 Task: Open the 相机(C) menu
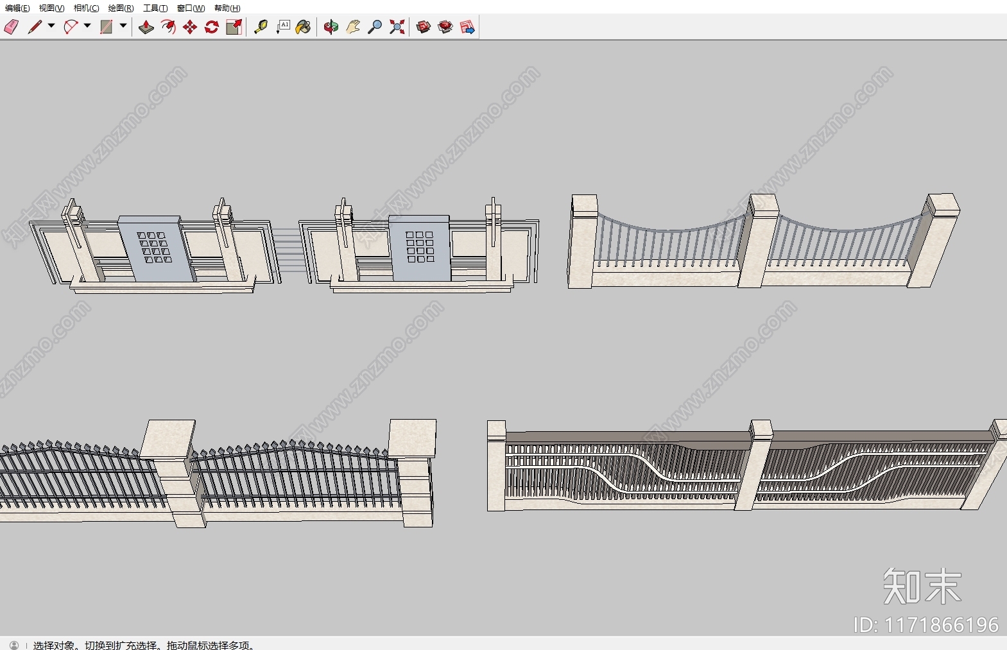point(86,8)
